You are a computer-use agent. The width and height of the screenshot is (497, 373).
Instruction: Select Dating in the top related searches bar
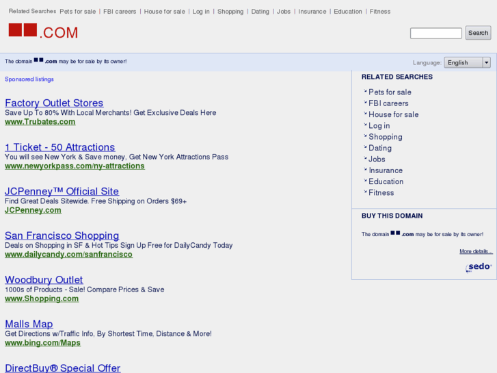[x=260, y=12]
